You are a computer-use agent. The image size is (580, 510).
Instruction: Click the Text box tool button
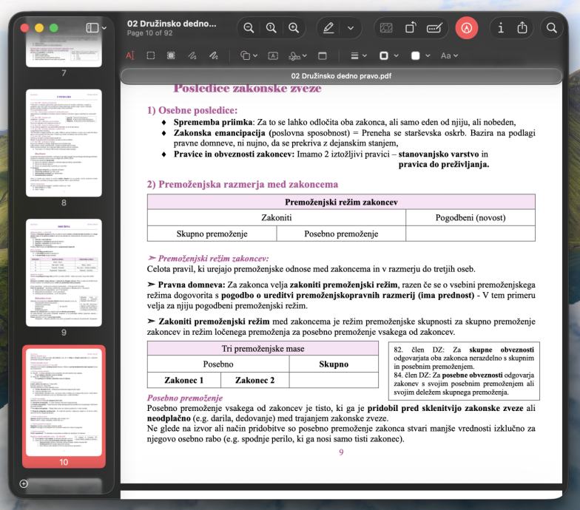click(x=273, y=56)
